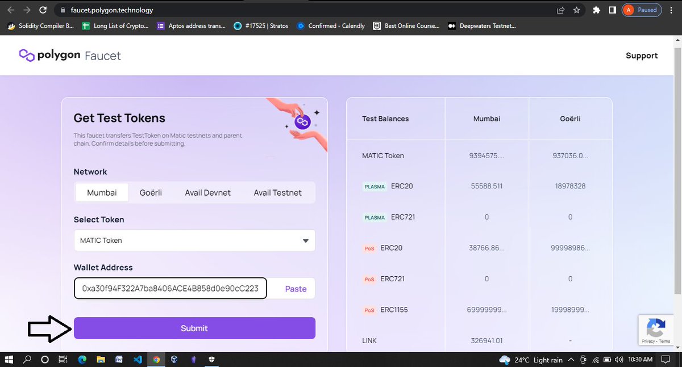
Task: Open Task View on the taskbar
Action: point(63,360)
